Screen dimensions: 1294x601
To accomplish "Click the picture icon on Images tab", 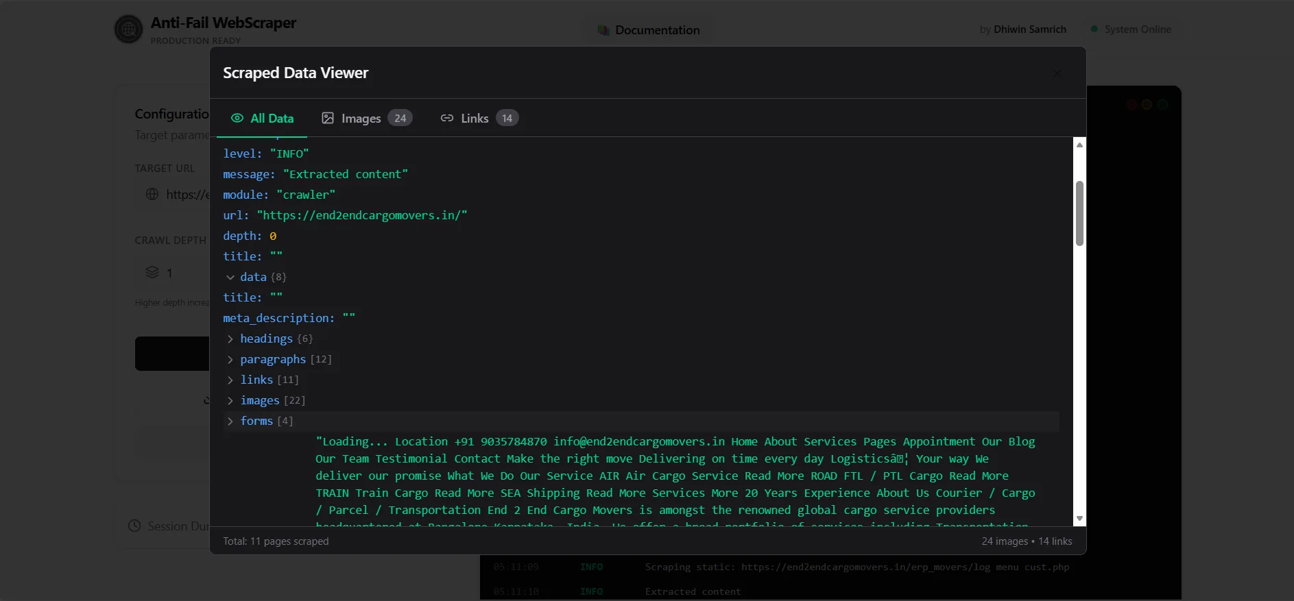I will (x=328, y=118).
